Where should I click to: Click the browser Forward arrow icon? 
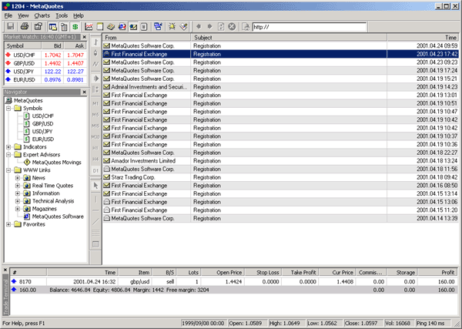pos(209,27)
